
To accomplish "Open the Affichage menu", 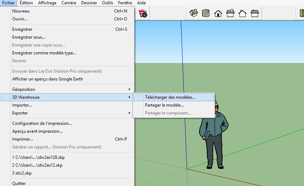I will pos(47,3).
